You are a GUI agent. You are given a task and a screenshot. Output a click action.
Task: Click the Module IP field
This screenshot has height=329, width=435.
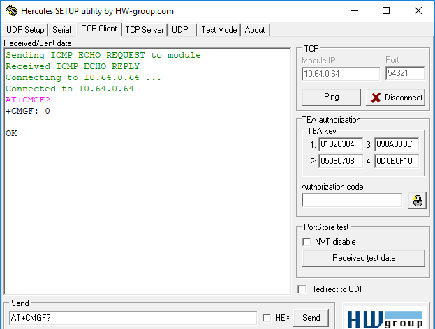[341, 74]
